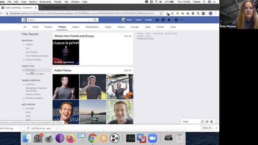Open the chevron menu for the .jpg download
258x145 pixels.
(21, 128)
